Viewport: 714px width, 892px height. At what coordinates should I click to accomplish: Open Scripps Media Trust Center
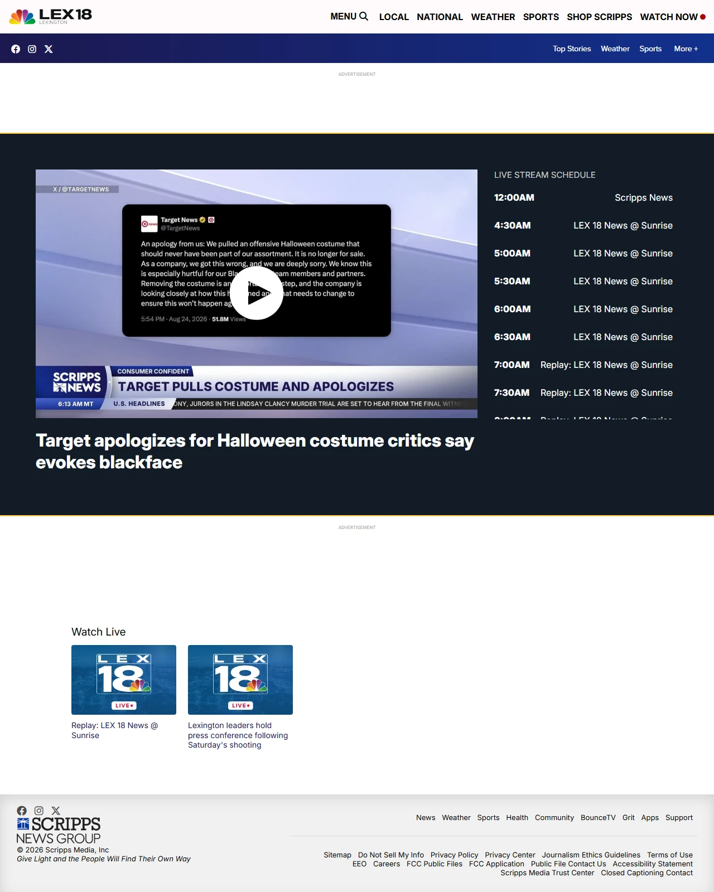point(547,872)
